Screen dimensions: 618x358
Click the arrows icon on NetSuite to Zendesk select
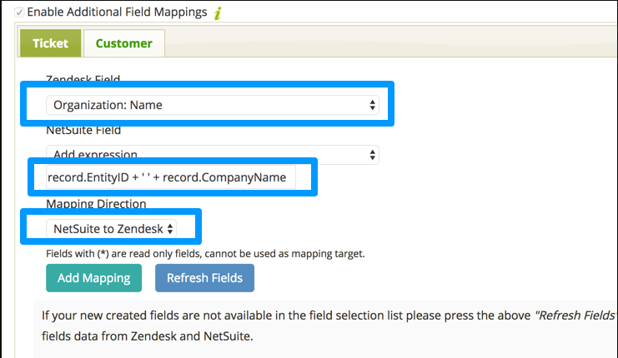[170, 228]
